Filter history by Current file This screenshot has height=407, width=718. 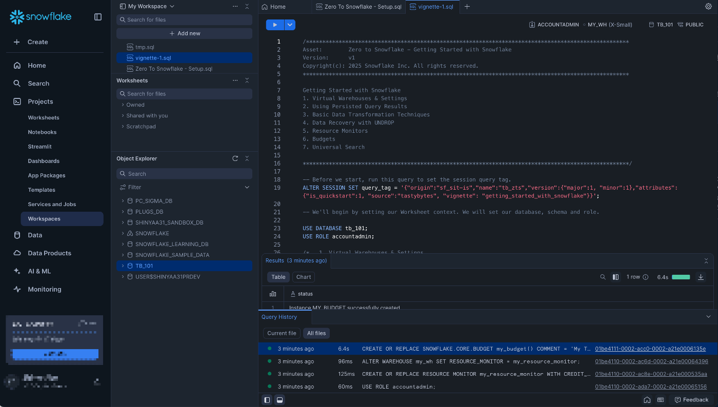pos(282,333)
